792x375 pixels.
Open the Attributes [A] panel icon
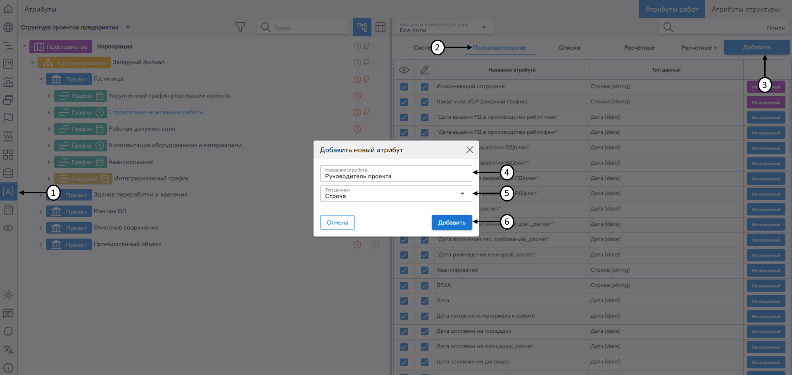(x=8, y=191)
